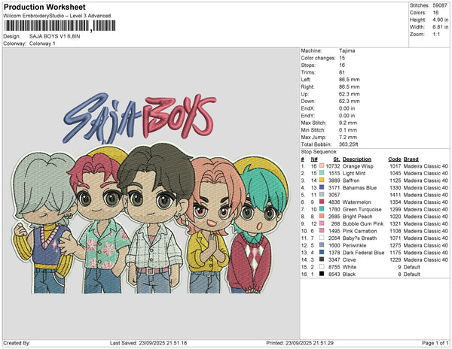Click the 'Min Stitch: 0.1 mm' value
This screenshot has height=349, width=452.
(x=348, y=130)
